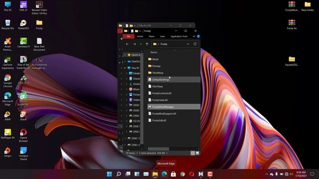
Task: Open the Home ribbon tab
Action: coord(140,36)
